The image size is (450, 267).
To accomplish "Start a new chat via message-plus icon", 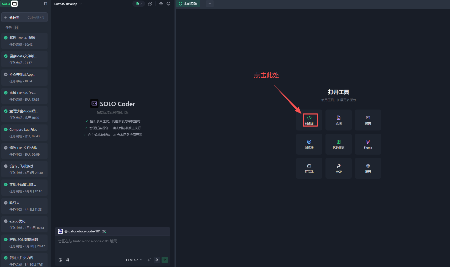I will click(150, 4).
